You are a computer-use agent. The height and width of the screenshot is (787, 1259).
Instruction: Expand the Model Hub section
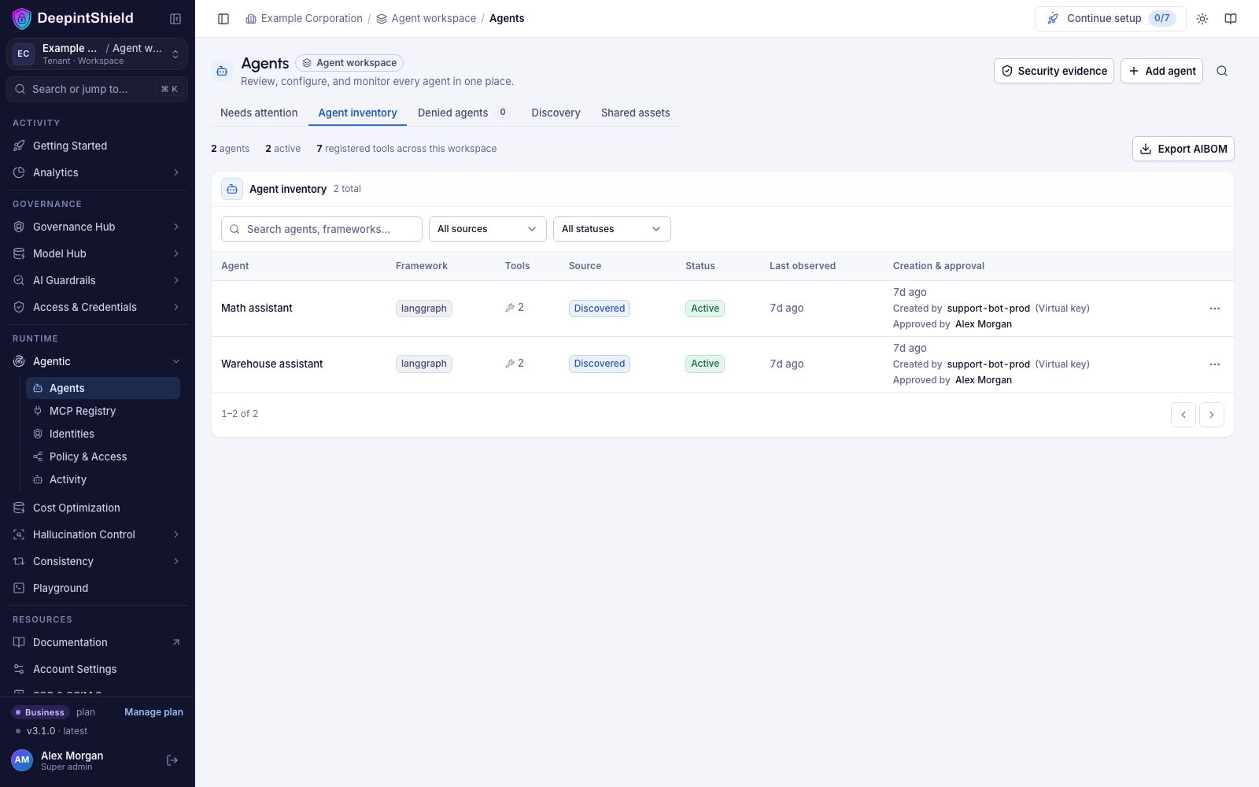(98, 253)
